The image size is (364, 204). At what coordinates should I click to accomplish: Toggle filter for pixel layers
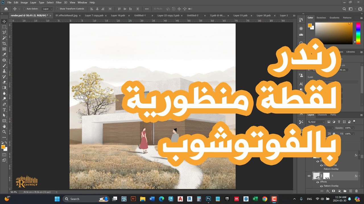point(329,122)
